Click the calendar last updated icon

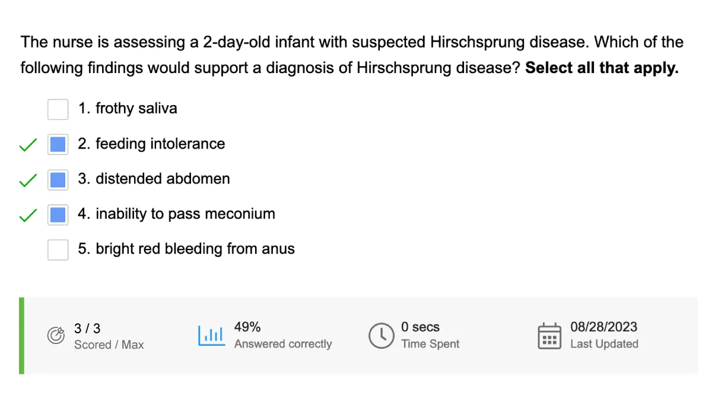pyautogui.click(x=549, y=336)
